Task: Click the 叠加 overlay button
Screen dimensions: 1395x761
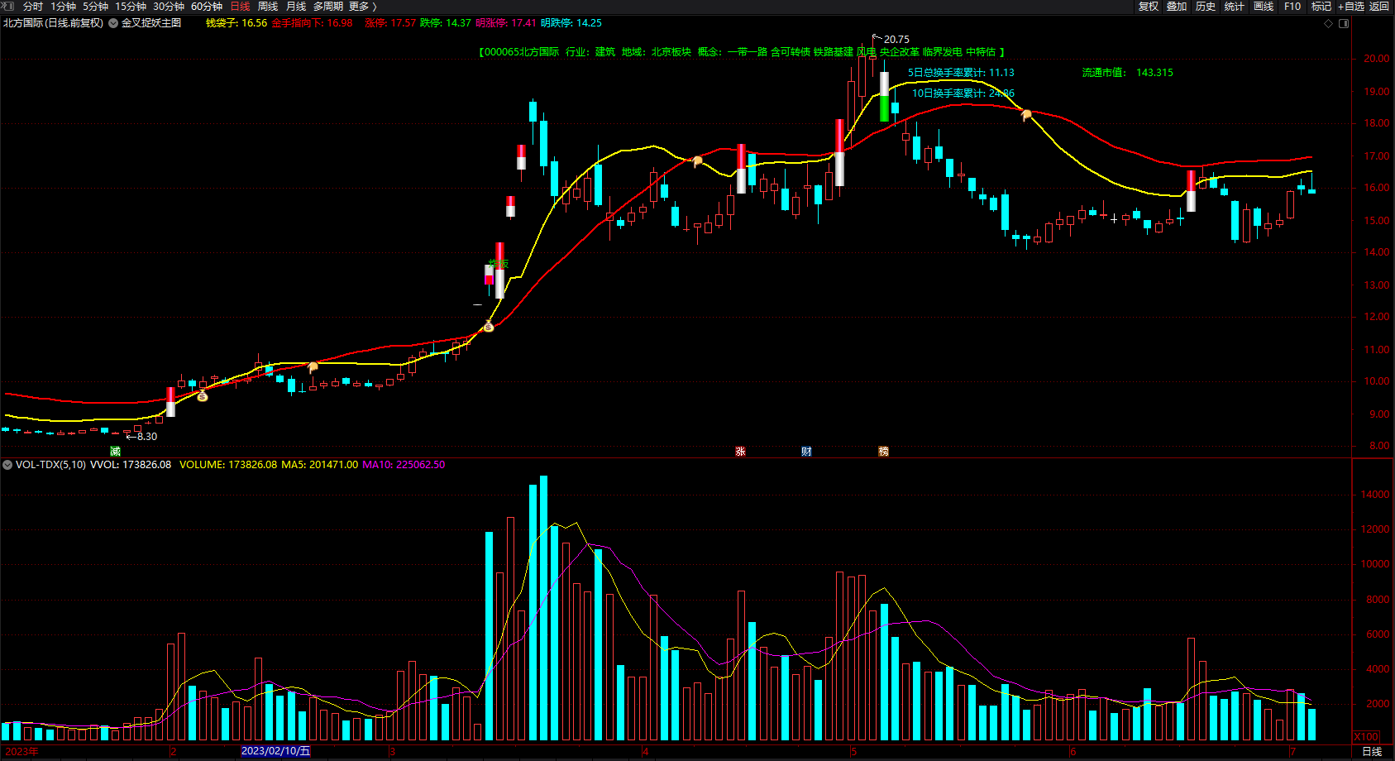Action: pos(1177,7)
